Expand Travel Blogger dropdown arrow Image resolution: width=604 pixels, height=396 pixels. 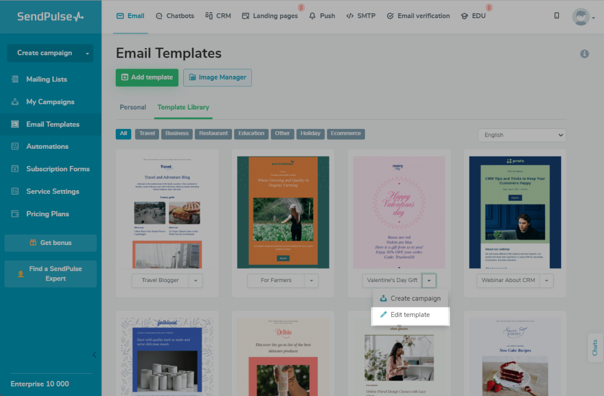195,280
